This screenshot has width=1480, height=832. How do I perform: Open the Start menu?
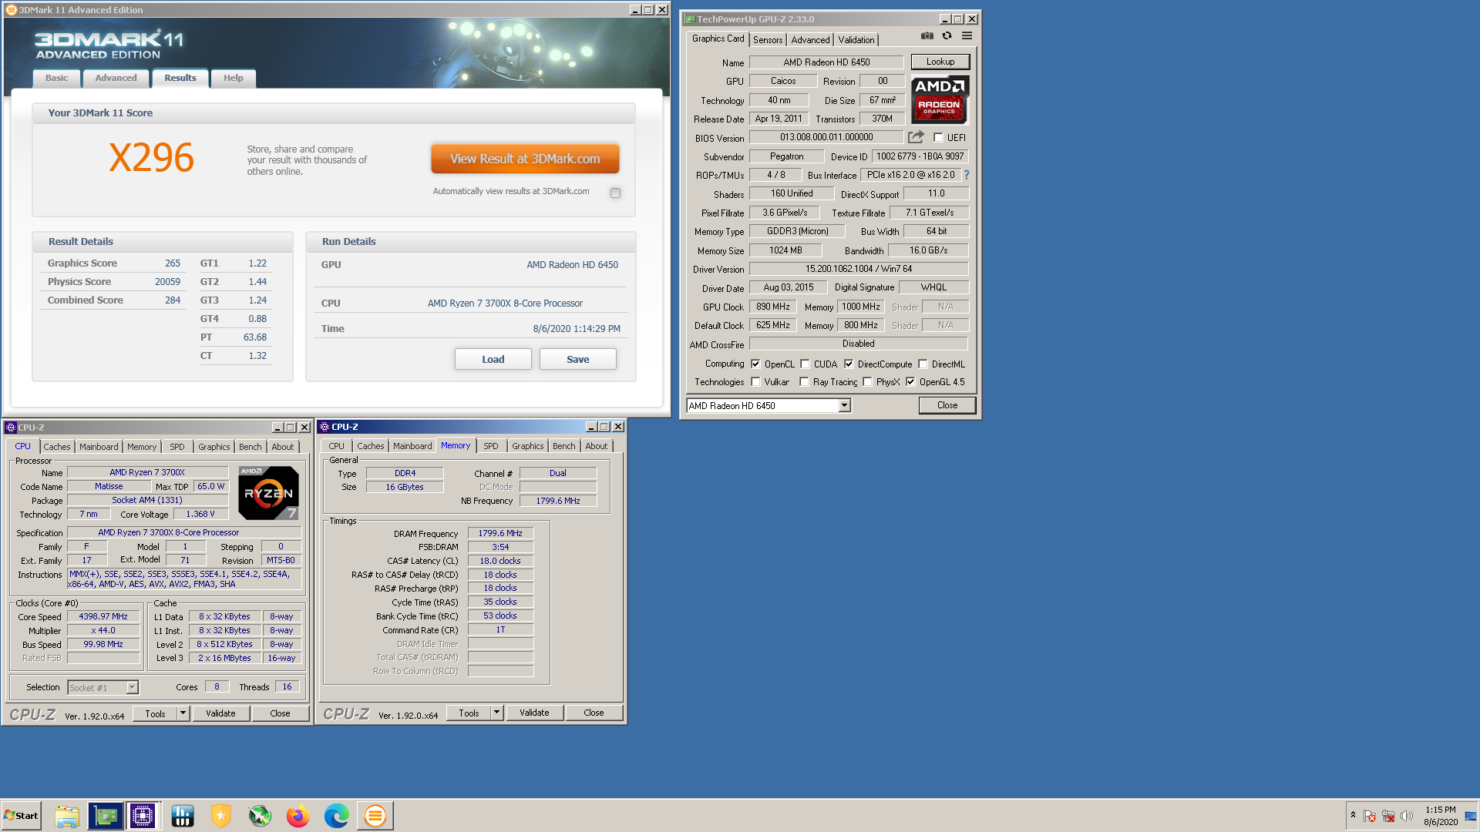[21, 816]
